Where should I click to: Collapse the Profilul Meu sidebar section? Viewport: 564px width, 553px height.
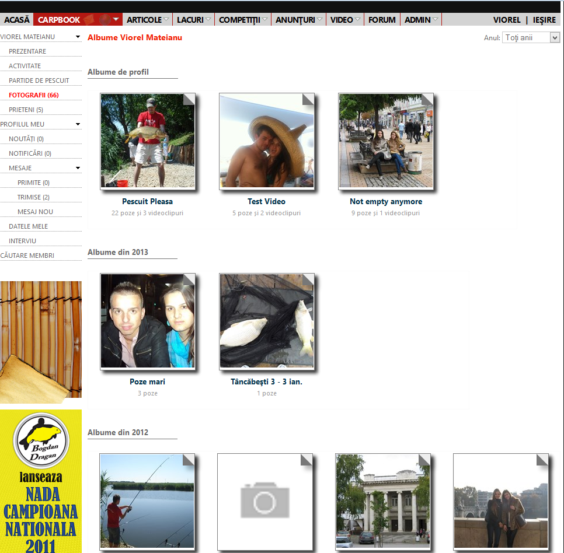point(78,124)
